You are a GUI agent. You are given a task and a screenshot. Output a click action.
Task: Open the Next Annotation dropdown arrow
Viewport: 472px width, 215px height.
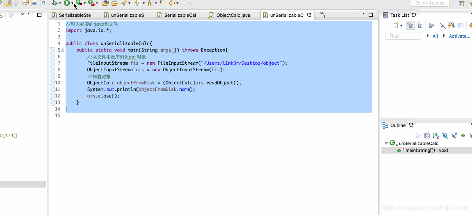[x=144, y=3]
